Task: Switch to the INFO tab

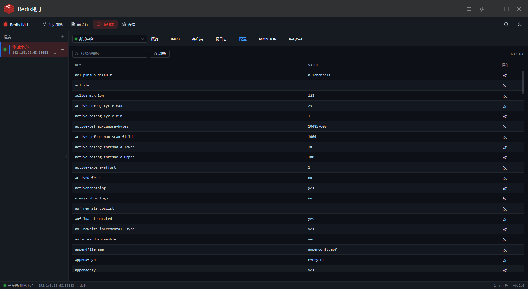Action: click(x=175, y=39)
